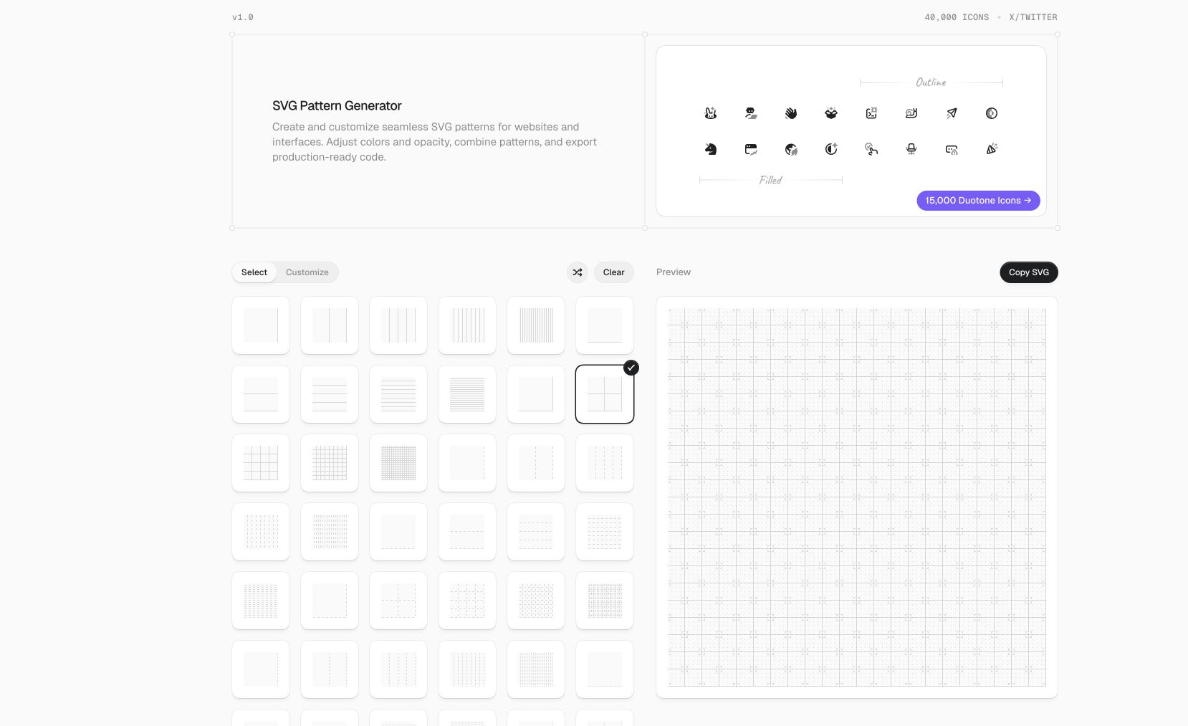Switch to the Select tab
The height and width of the screenshot is (726, 1188).
point(254,272)
